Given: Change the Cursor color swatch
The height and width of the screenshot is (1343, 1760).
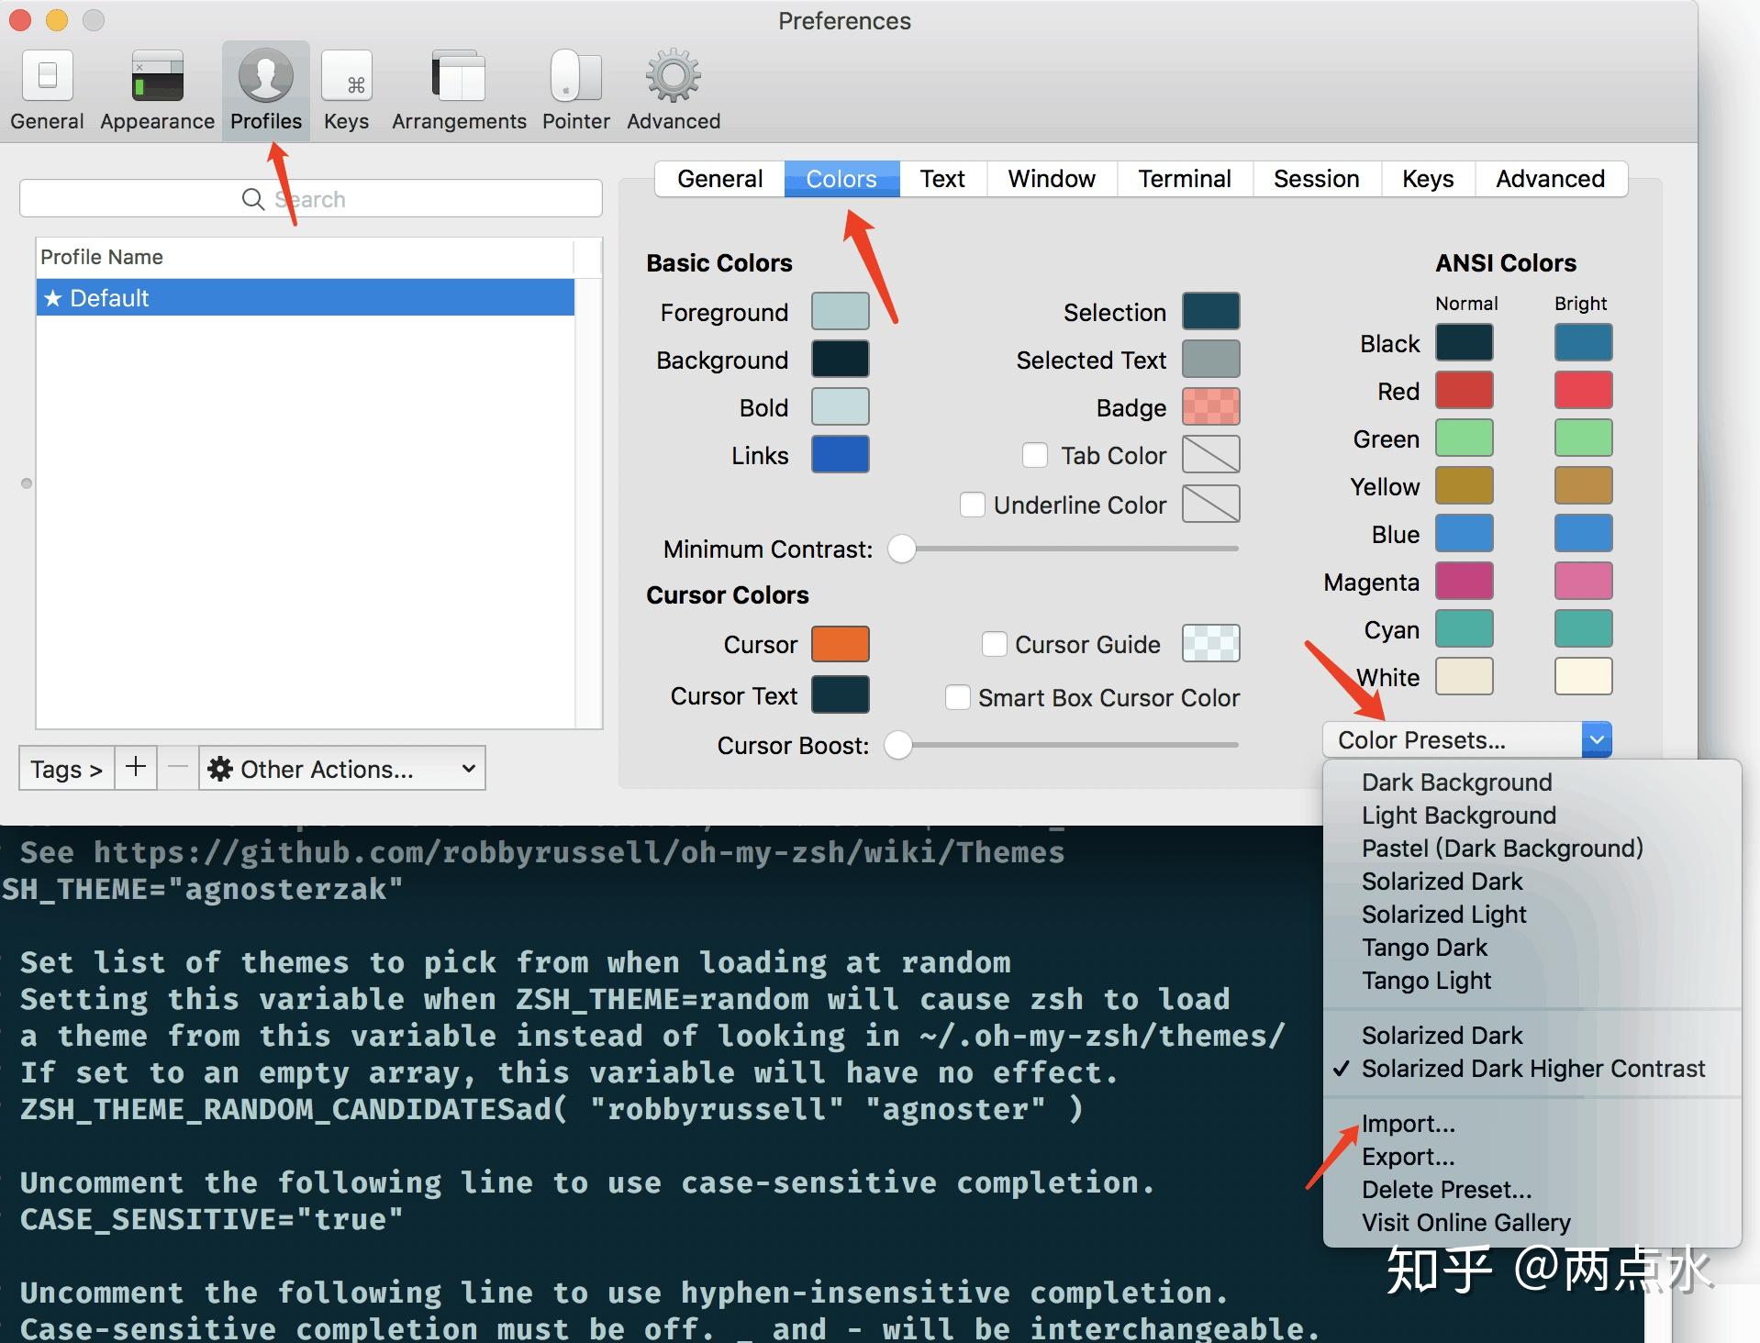Looking at the screenshot, I should click(839, 643).
